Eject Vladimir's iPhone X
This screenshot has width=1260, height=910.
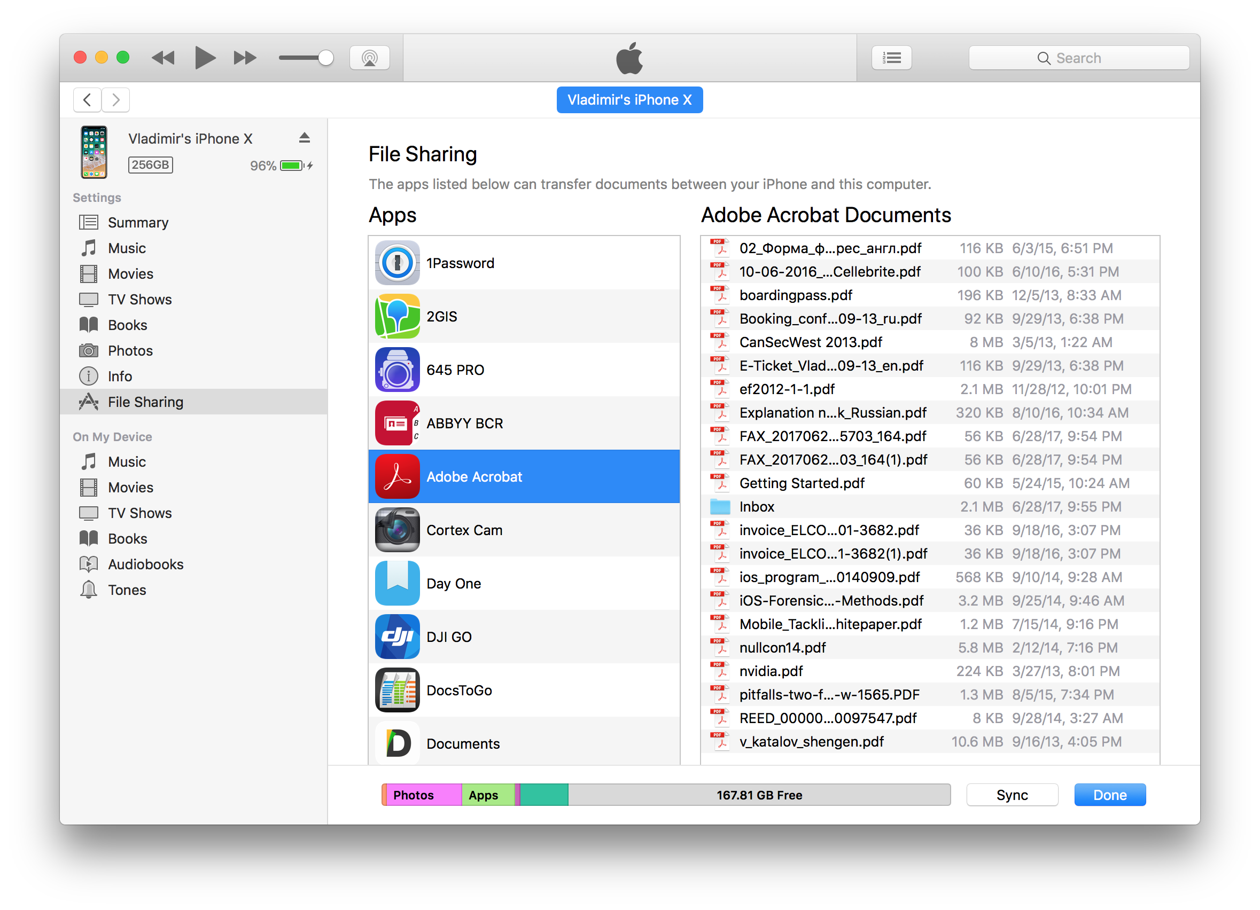click(x=304, y=138)
